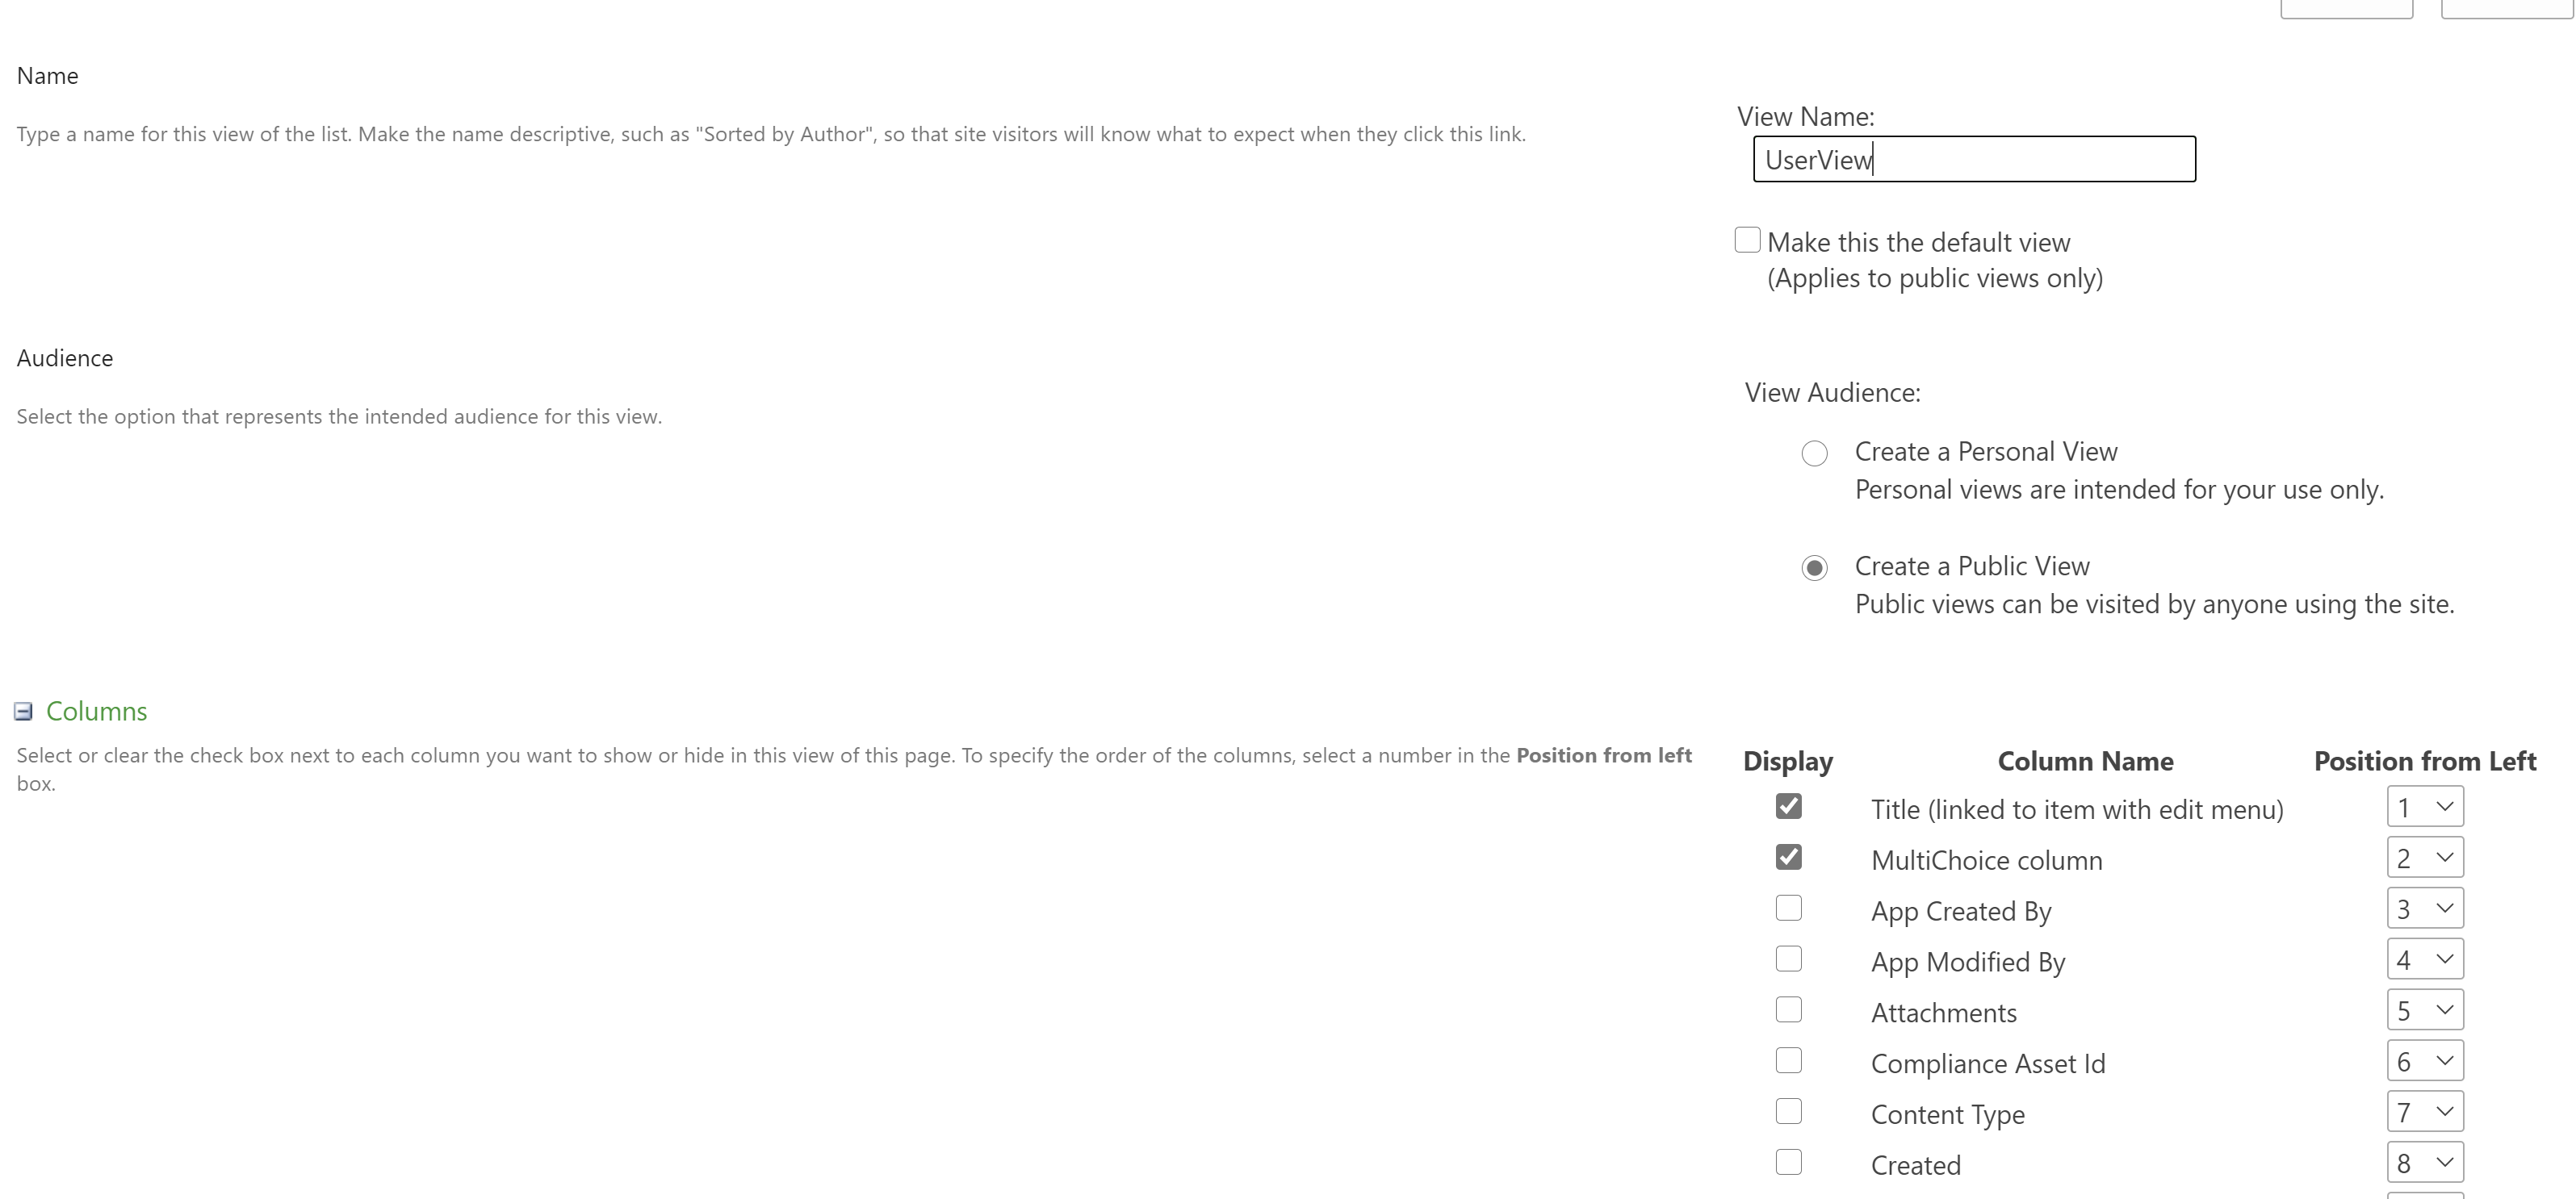Check the 'App Created By' display checkbox

(1786, 909)
